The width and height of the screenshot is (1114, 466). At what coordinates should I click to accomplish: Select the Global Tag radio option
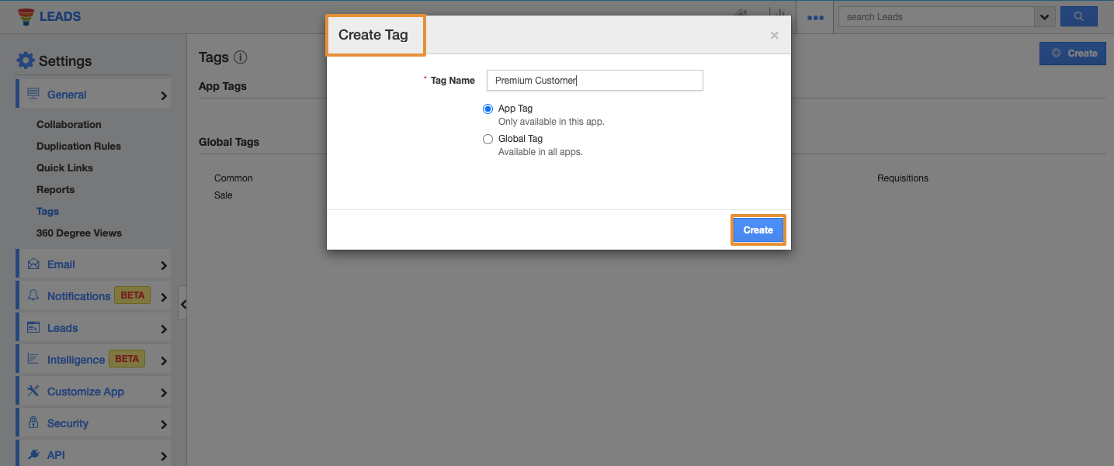pos(488,140)
